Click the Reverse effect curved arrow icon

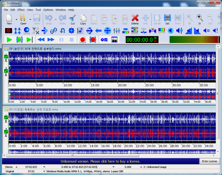(x=62, y=31)
